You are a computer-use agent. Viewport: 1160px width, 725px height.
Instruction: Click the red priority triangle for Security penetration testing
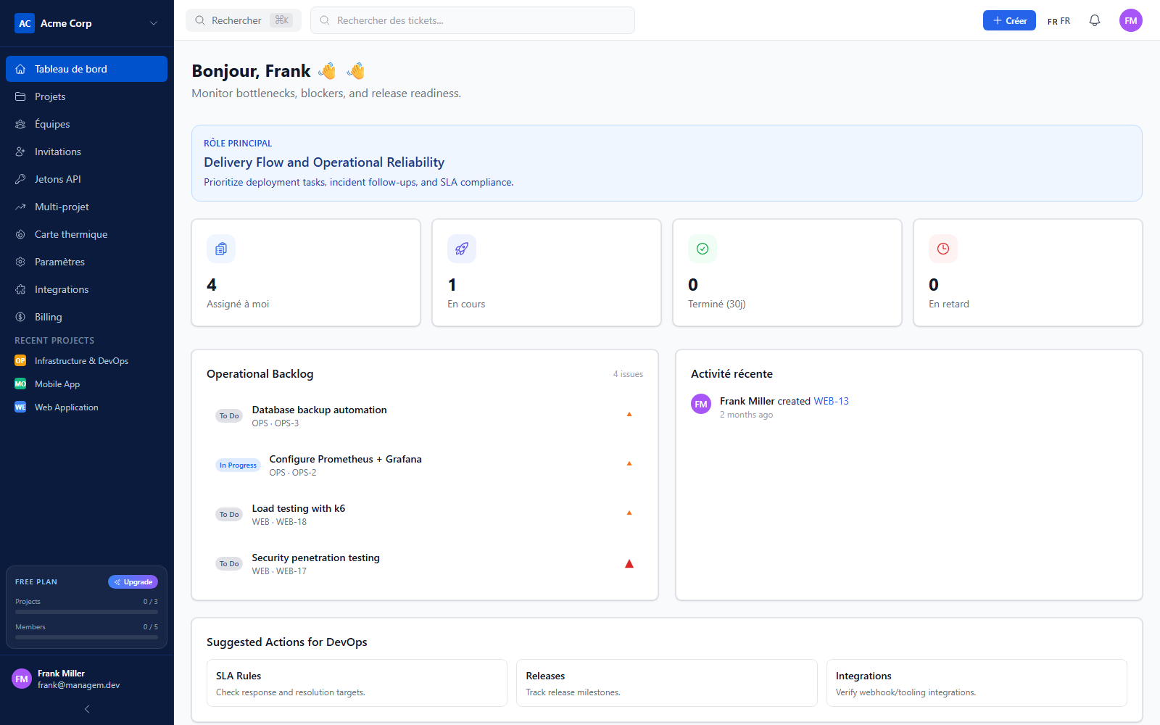tap(629, 564)
